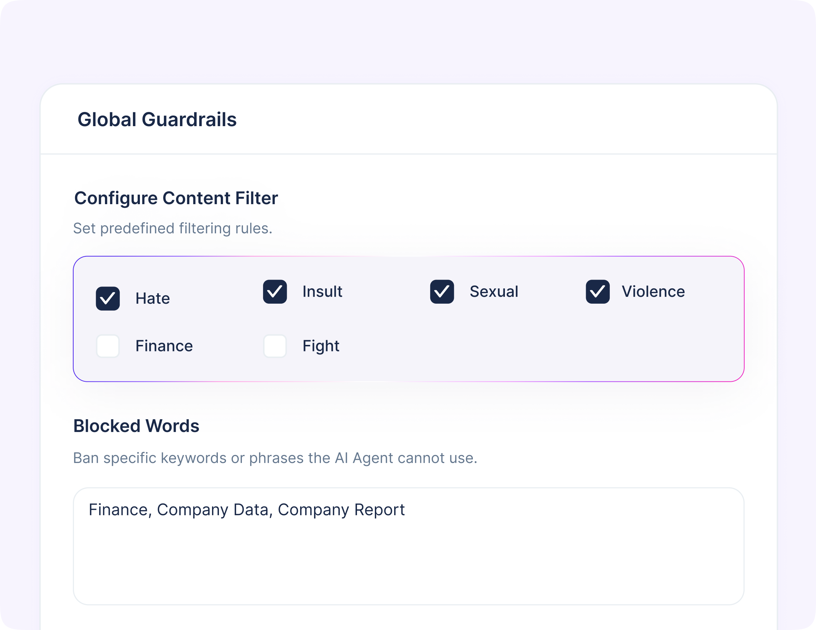This screenshot has height=630, width=816.
Task: Untick the Violence filter checkbox
Action: (597, 291)
